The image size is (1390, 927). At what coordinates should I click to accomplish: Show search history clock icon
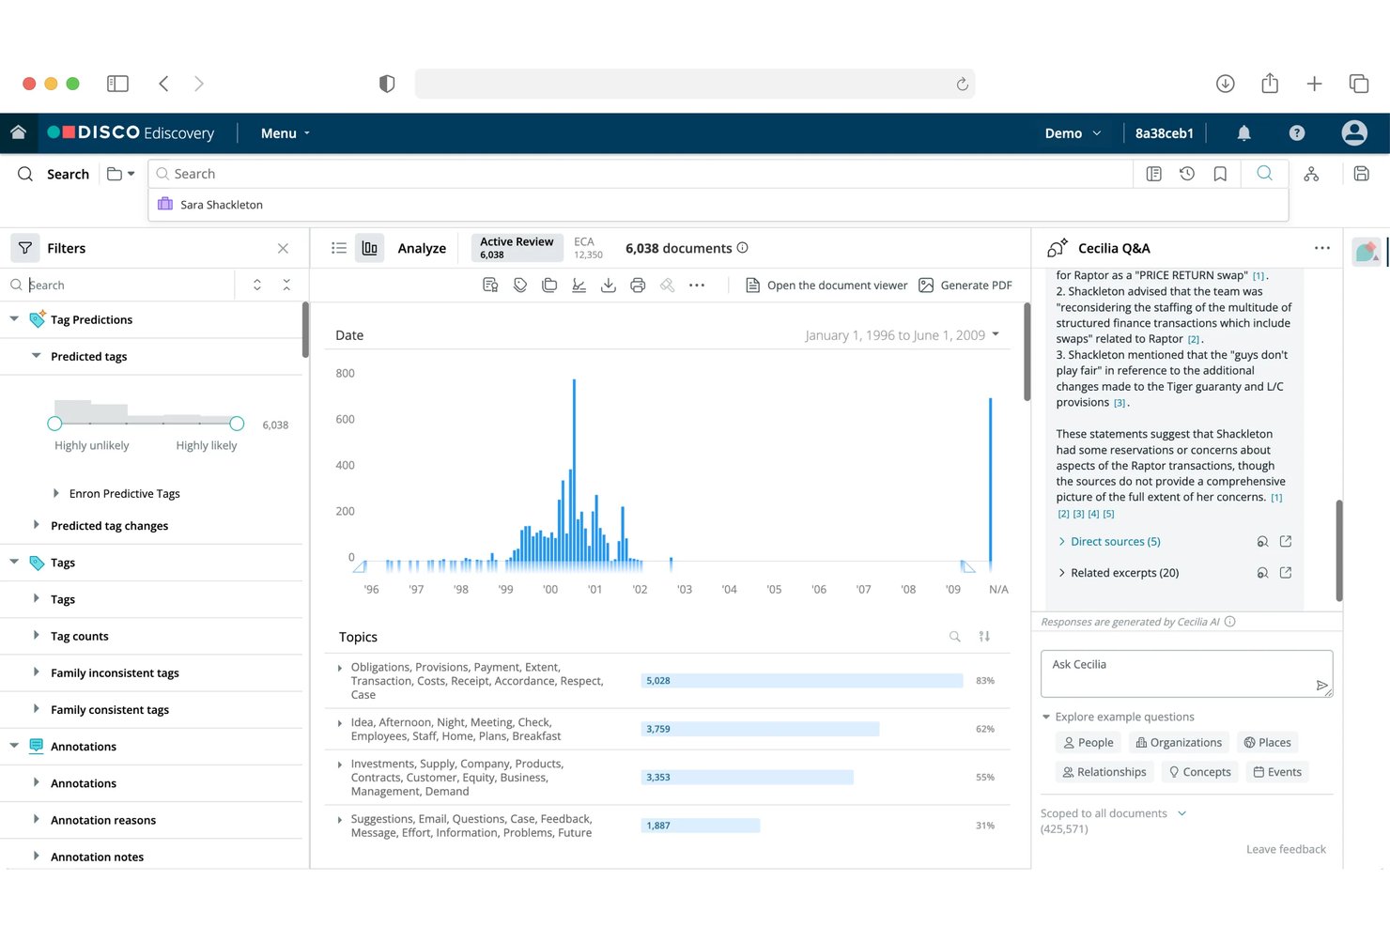click(x=1187, y=174)
